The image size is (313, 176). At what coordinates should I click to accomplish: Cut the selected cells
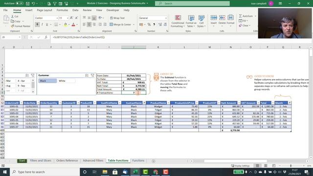click(x=15, y=16)
